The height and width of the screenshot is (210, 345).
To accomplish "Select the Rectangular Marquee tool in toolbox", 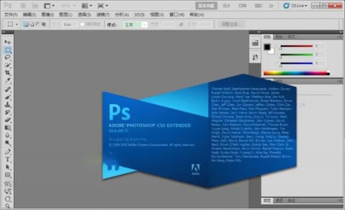I will pyautogui.click(x=7, y=50).
